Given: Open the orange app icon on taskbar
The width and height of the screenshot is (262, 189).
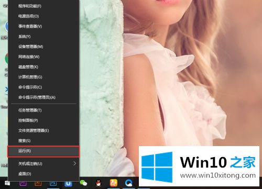Looking at the screenshot, I should pyautogui.click(x=114, y=183).
